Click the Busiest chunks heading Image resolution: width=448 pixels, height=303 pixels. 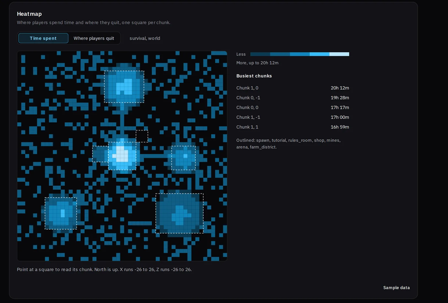pos(254,76)
